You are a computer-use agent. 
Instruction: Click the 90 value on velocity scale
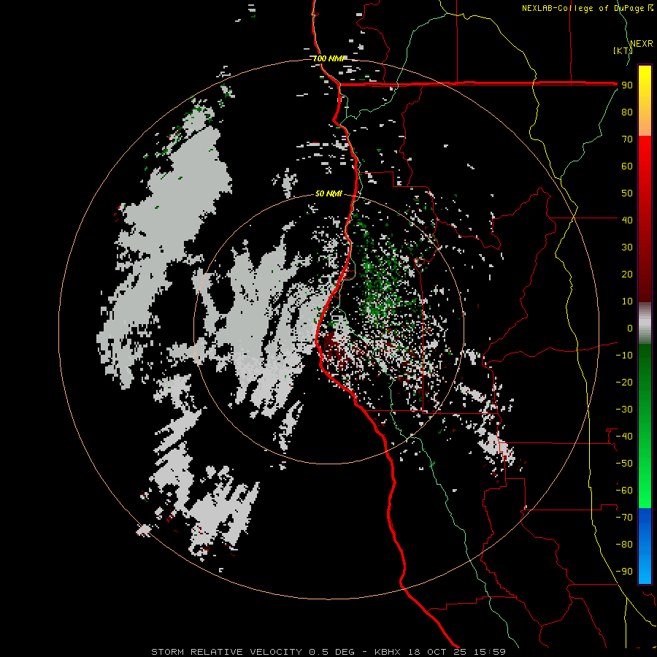pyautogui.click(x=627, y=85)
